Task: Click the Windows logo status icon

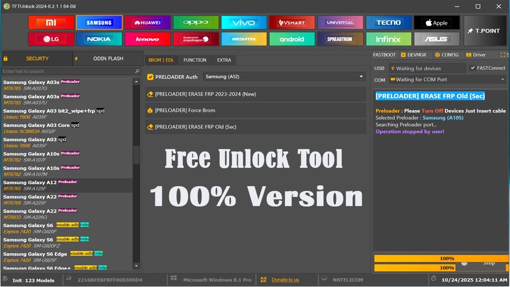Action: point(174,279)
